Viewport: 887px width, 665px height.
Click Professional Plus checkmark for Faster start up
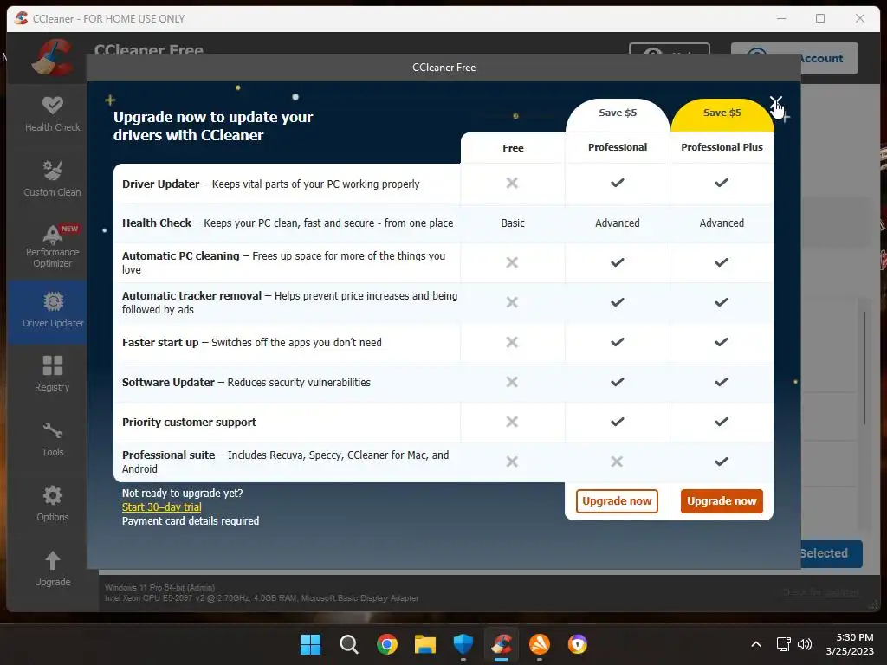pos(722,342)
